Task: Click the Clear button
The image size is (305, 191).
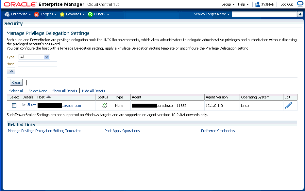Action: [x=16, y=82]
